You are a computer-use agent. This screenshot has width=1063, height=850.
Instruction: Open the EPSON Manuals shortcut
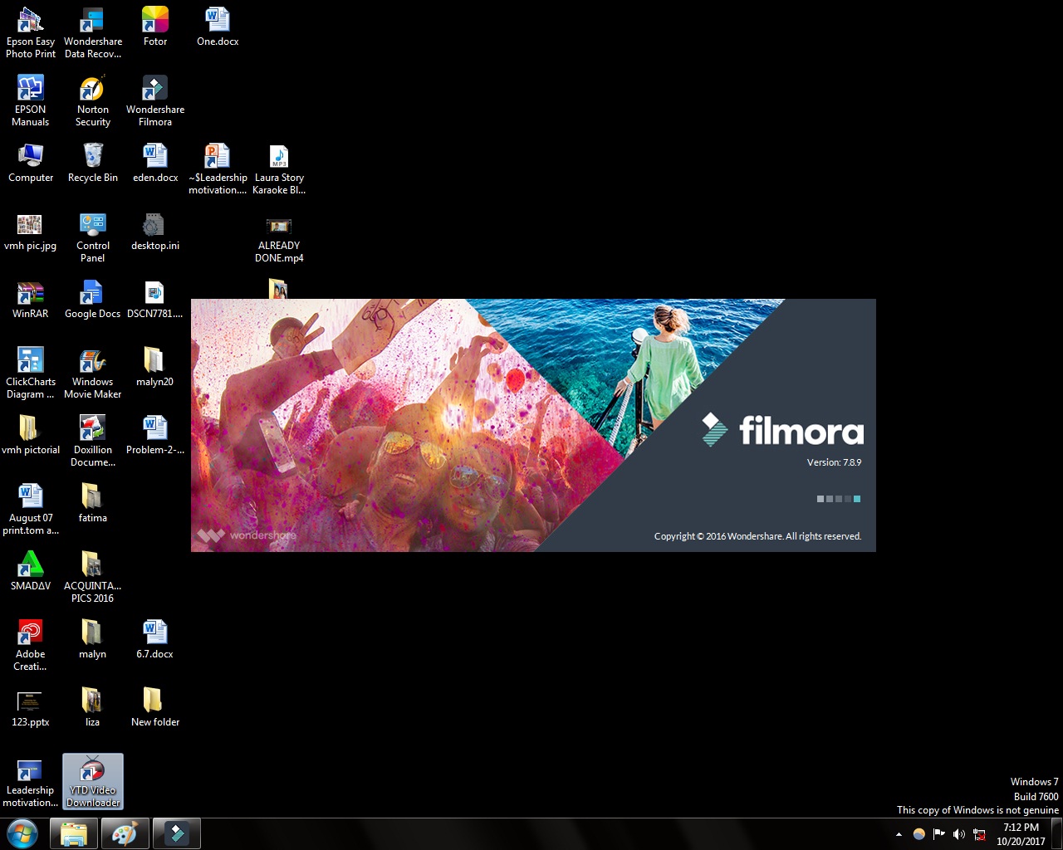coord(31,101)
